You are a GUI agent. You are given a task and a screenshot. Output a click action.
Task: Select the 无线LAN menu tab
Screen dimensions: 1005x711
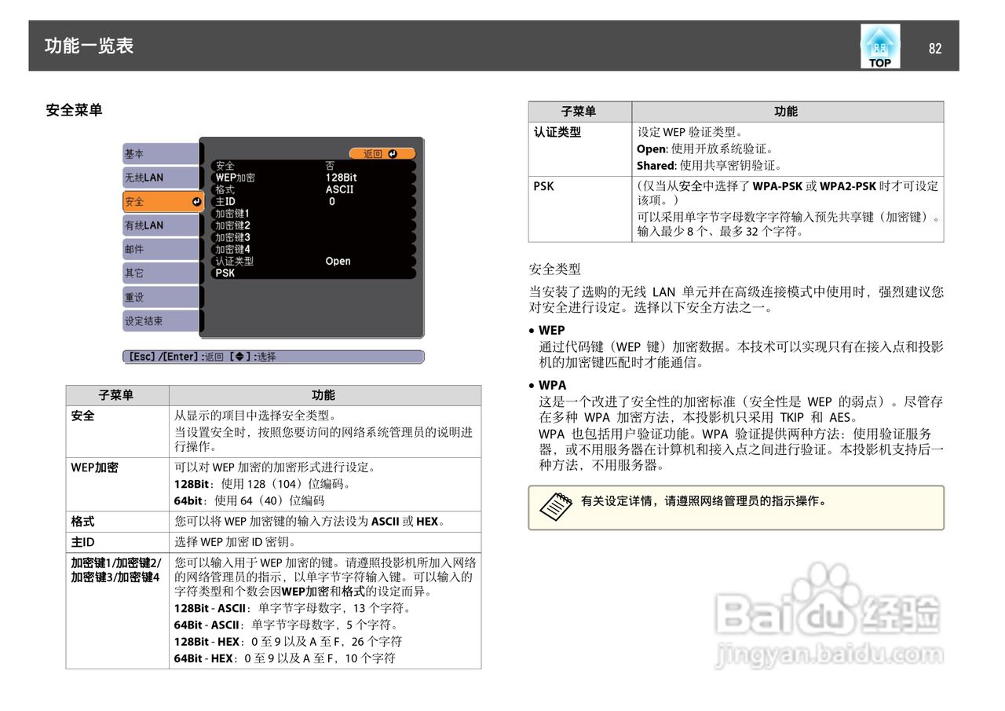160,178
